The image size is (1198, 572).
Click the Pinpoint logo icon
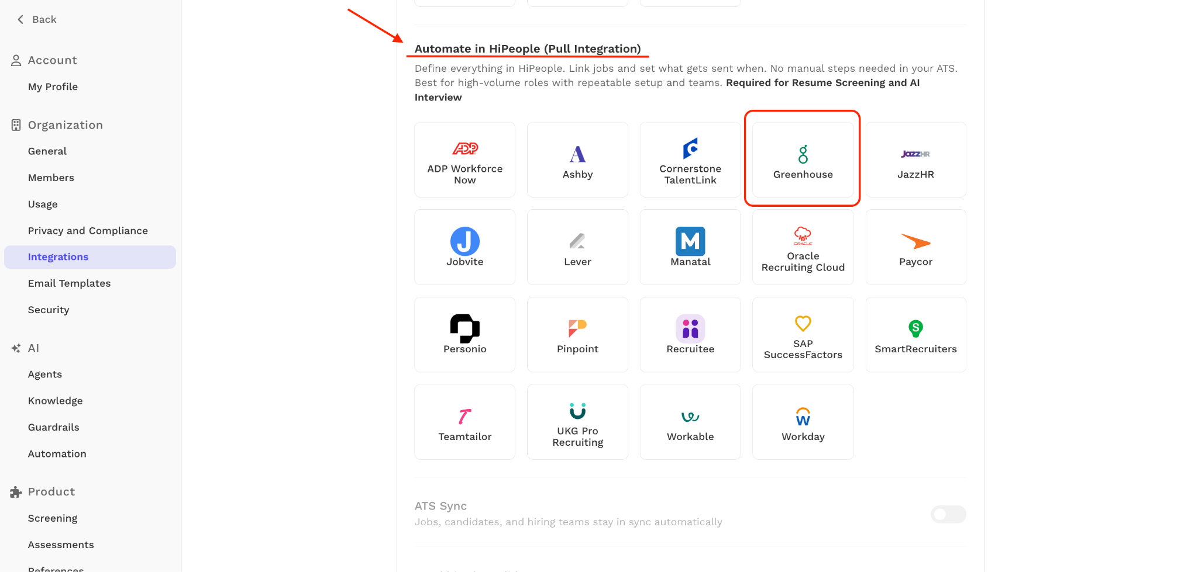pyautogui.click(x=577, y=328)
